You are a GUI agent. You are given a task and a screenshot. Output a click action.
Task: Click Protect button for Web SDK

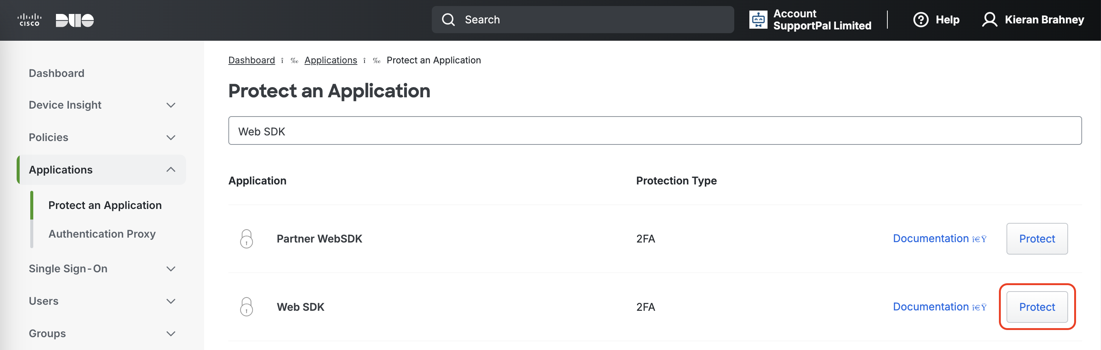point(1037,307)
